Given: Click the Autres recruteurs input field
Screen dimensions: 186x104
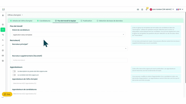Looking at the screenshot, I should (70, 60).
